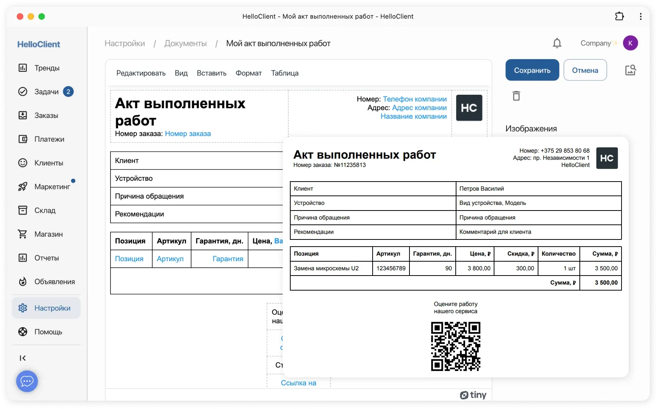This screenshot has width=658, height=409.
Task: Delete the document using the trash icon
Action: click(x=516, y=96)
